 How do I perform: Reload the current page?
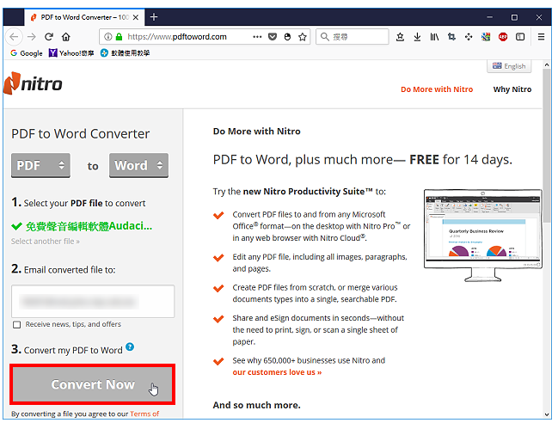pyautogui.click(x=49, y=37)
